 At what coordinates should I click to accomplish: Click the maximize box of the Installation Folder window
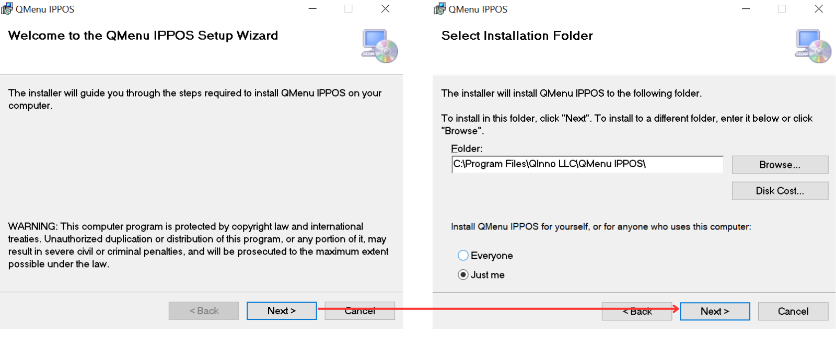coord(782,9)
